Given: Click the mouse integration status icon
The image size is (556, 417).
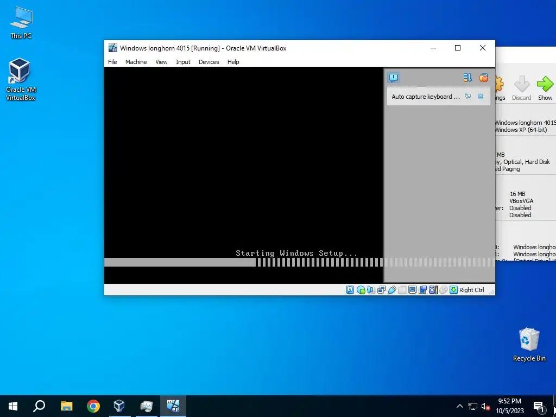Looking at the screenshot, I should (443, 290).
